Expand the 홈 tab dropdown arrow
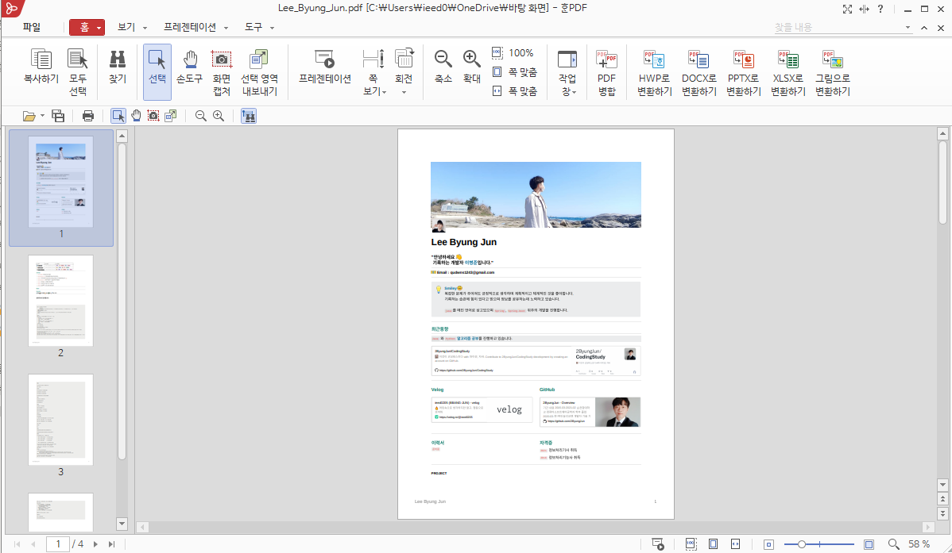Screen dimensions: 952x553 click(x=99, y=28)
